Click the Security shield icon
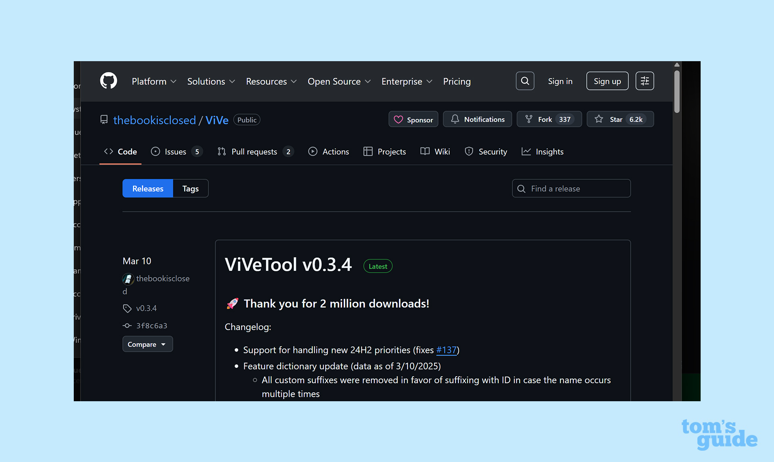774x462 pixels. 469,151
